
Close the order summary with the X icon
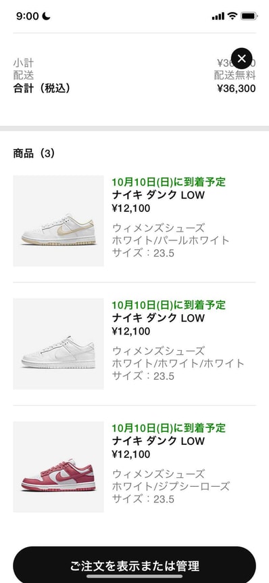241,58
